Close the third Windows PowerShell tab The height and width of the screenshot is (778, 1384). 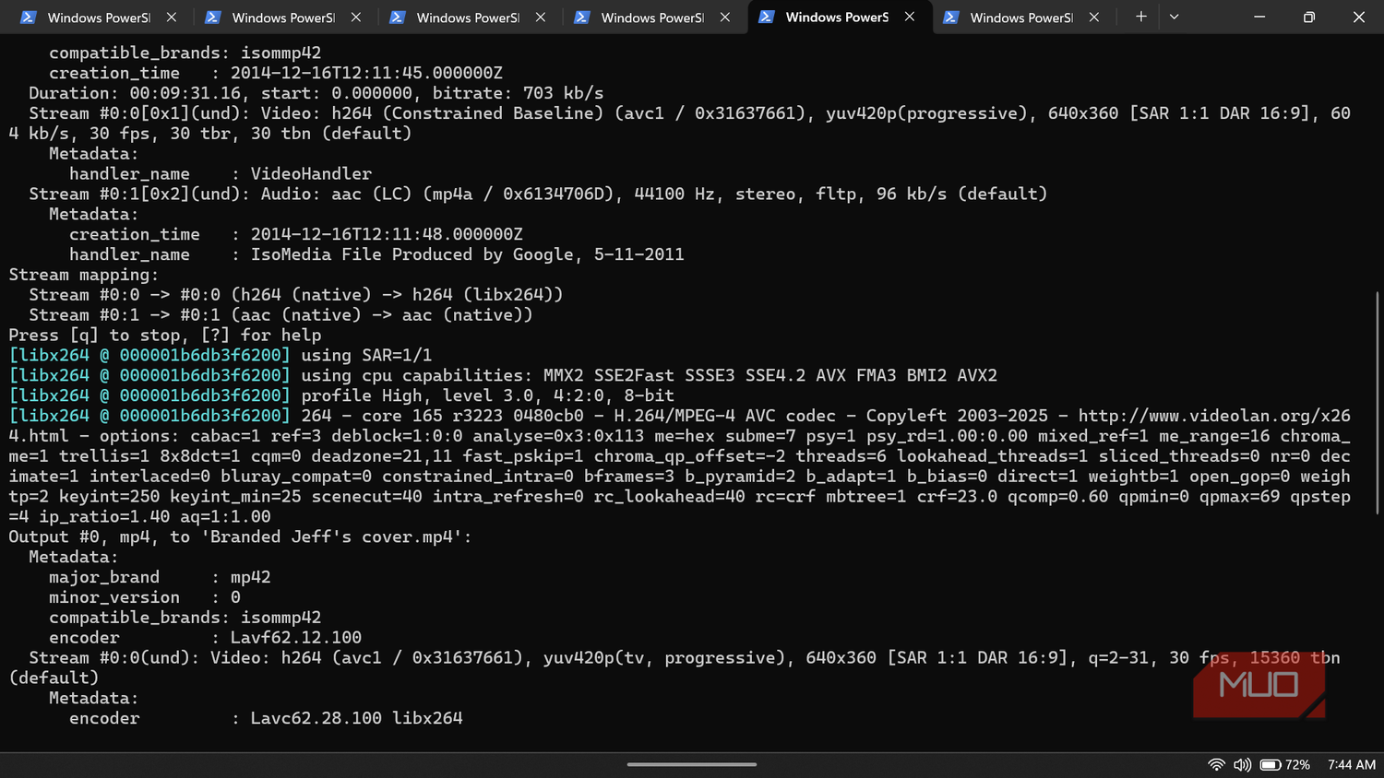click(541, 18)
